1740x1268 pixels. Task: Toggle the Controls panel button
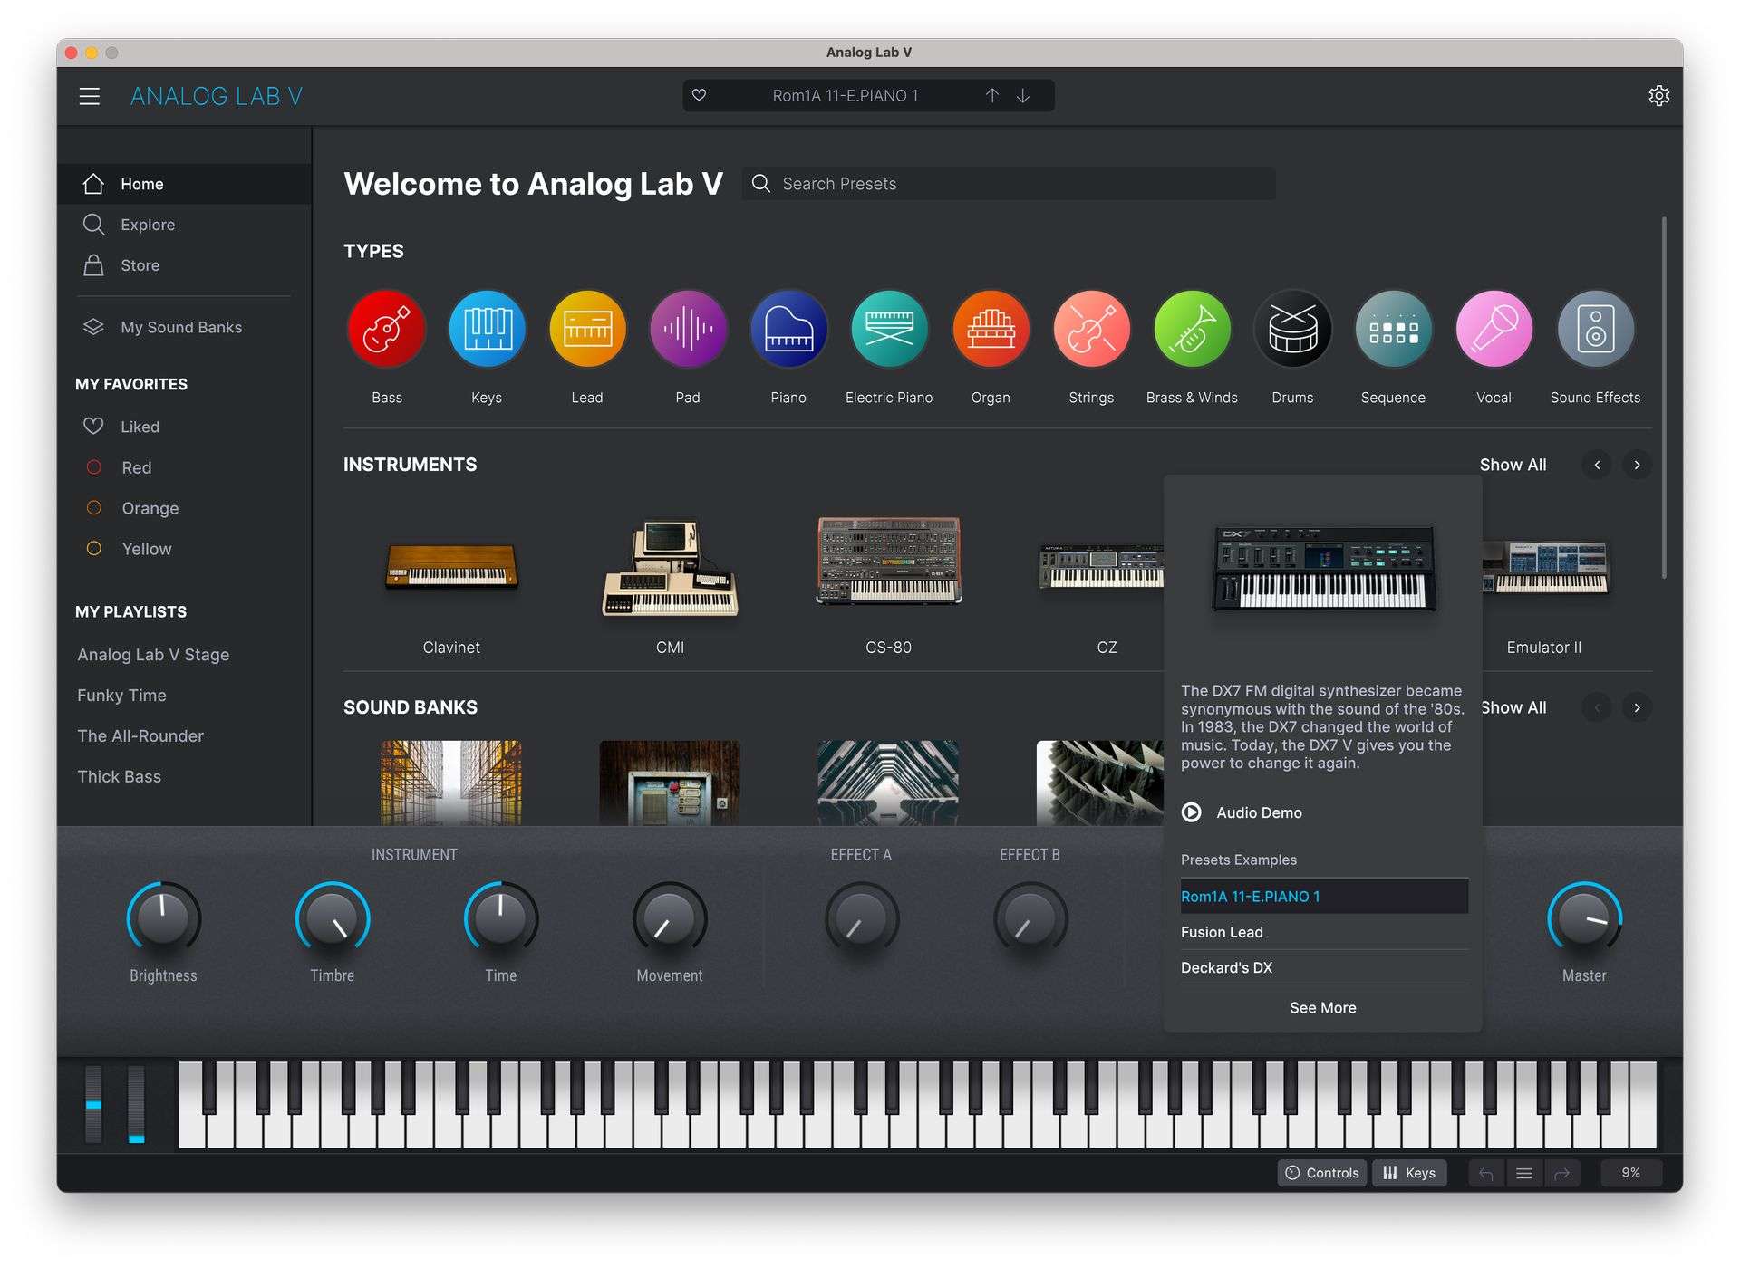(x=1322, y=1173)
